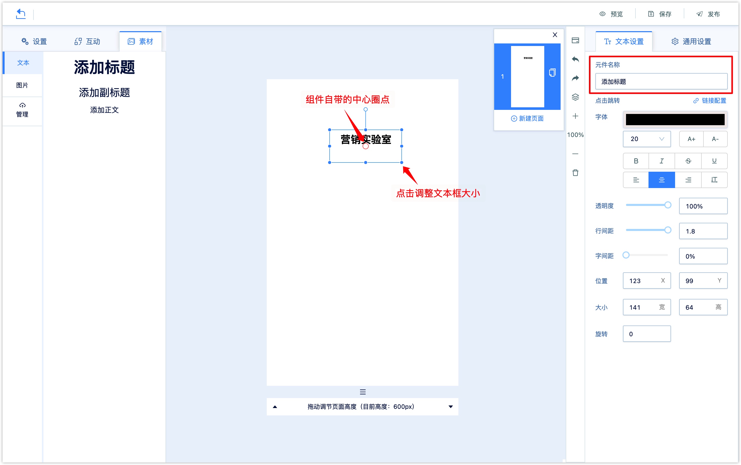741x465 pixels.
Task: Open the 文本设置 tab
Action: pos(623,41)
